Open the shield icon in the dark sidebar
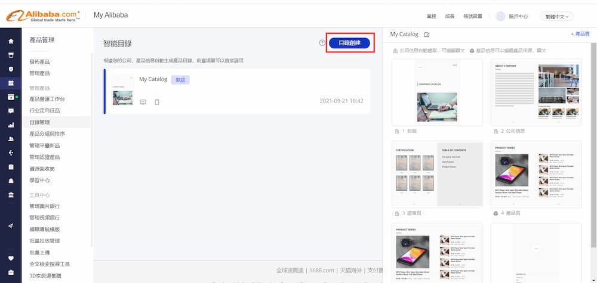Screen dimensions: 597x283 [11, 69]
